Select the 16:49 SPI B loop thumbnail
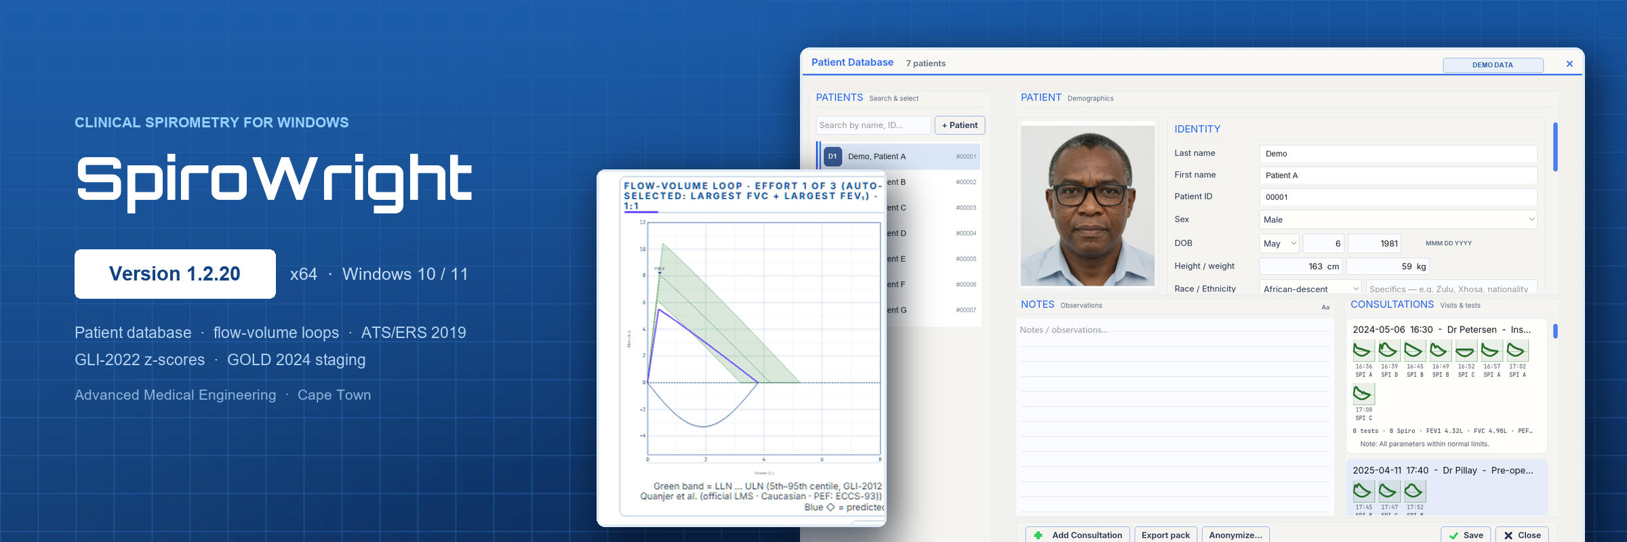Image resolution: width=1627 pixels, height=542 pixels. coord(1440,351)
